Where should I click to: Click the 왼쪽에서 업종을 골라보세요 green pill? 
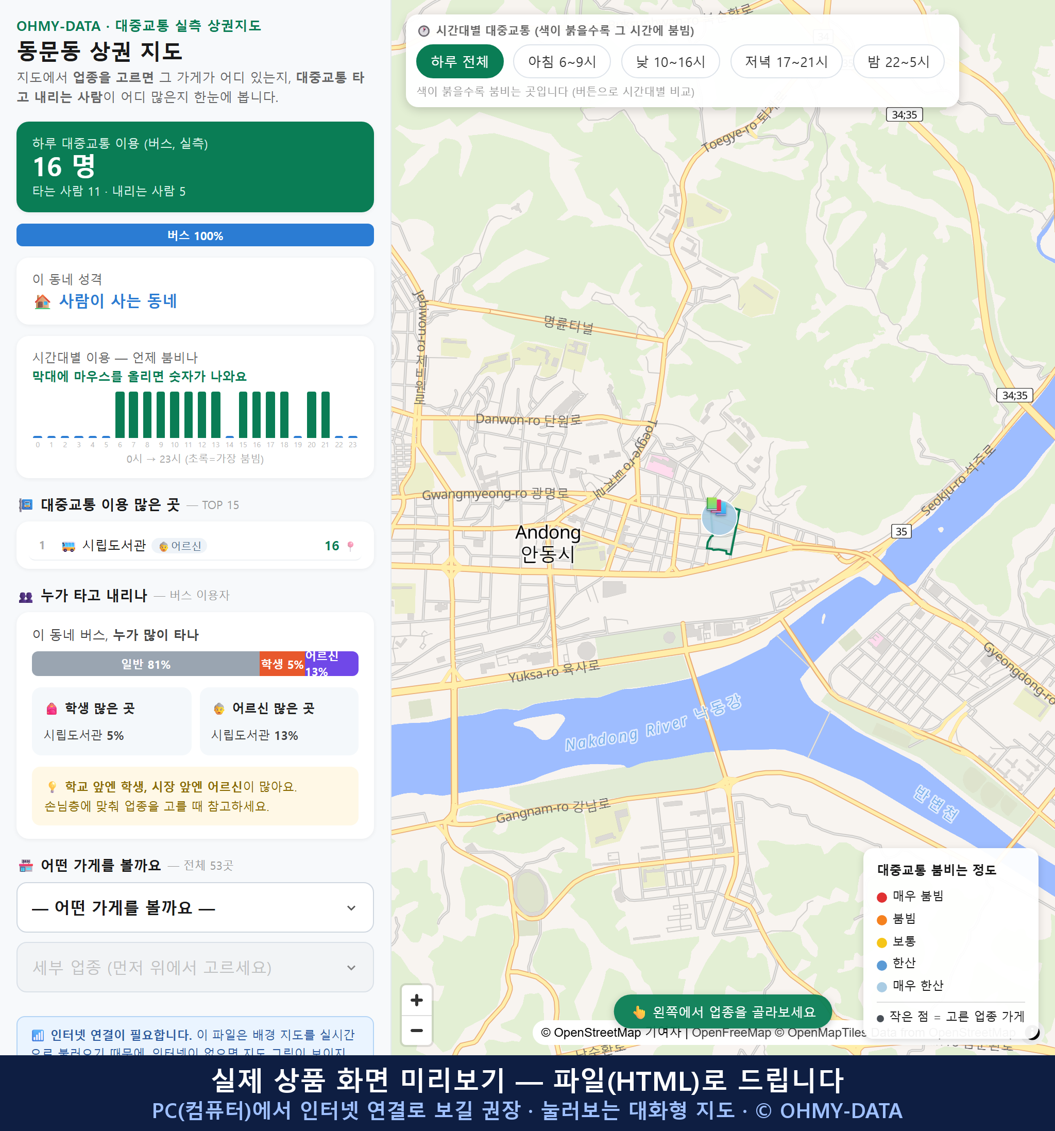[723, 1012]
